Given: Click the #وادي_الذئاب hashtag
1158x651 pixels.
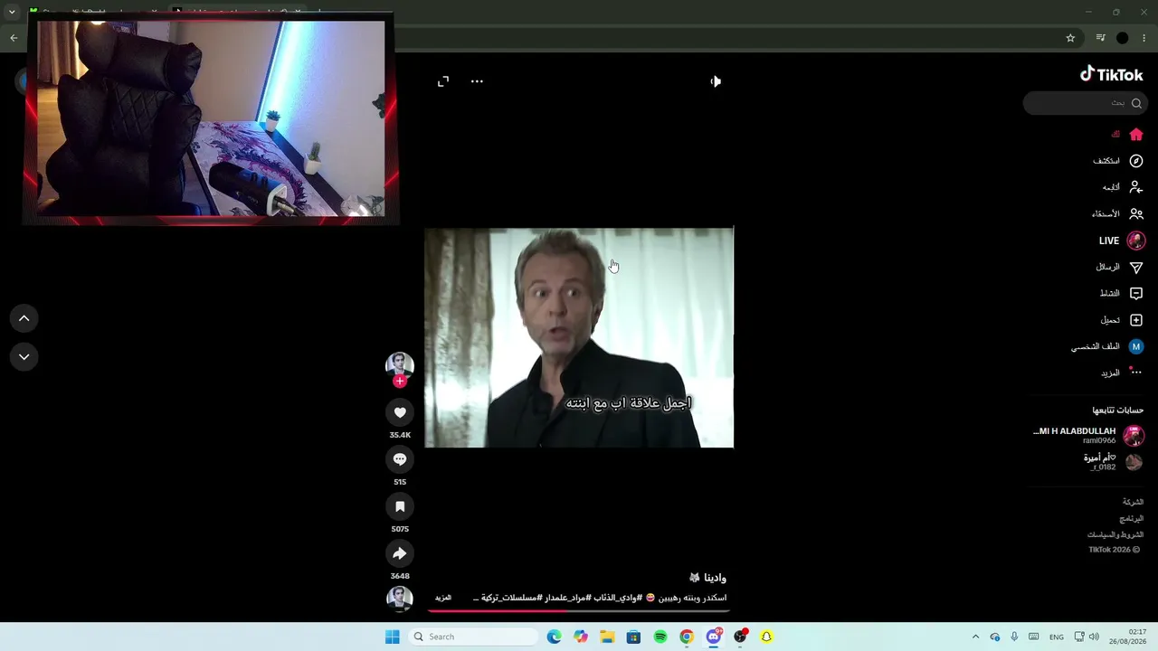Looking at the screenshot, I should coord(617,598).
